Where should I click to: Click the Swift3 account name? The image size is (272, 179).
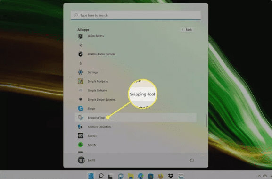[91, 160]
